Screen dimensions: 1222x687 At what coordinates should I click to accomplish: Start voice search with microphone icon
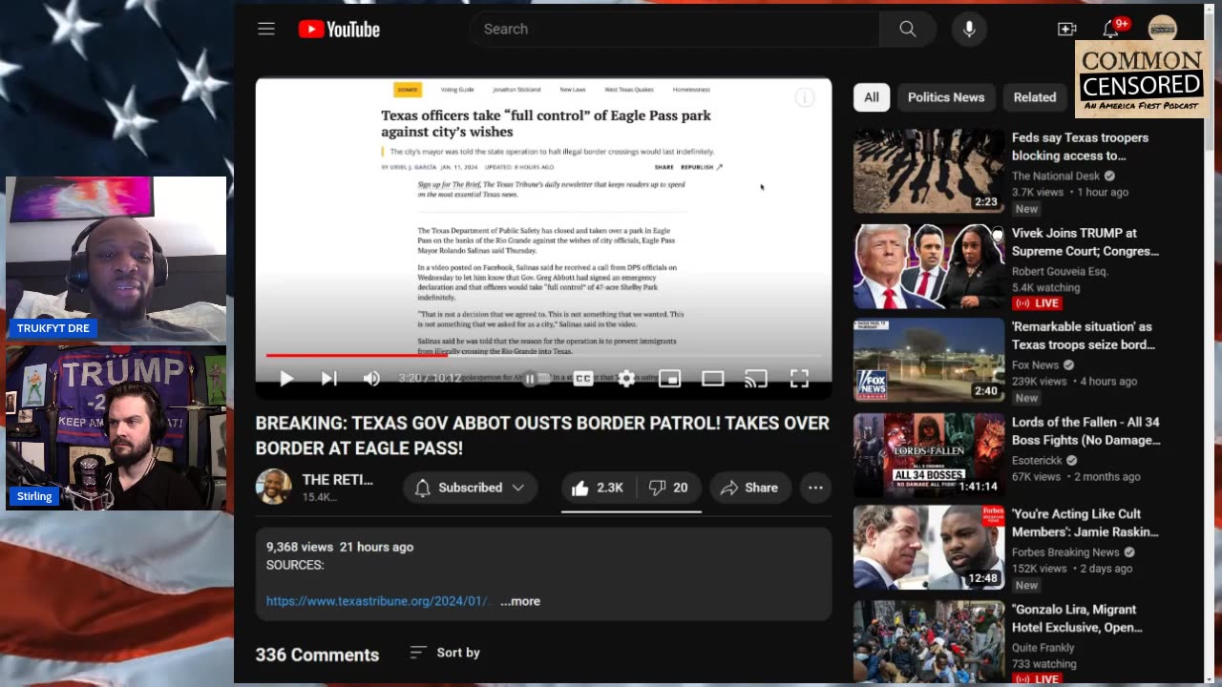point(969,29)
